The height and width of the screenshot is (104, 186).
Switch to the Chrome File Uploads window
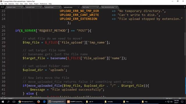pyautogui.click(x=26, y=102)
